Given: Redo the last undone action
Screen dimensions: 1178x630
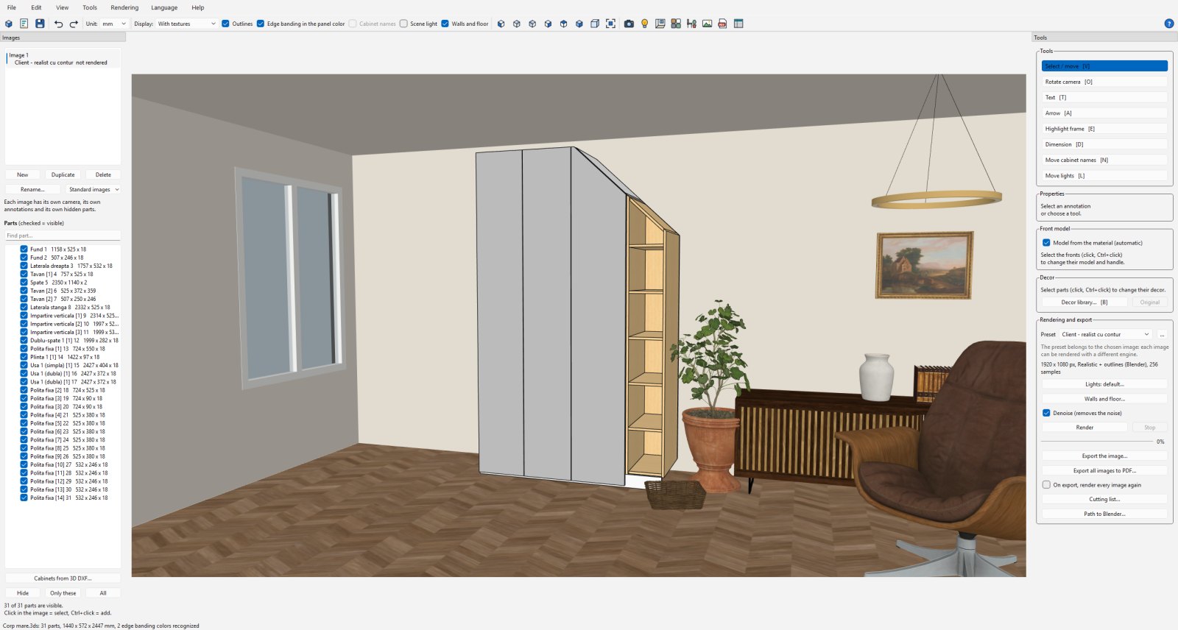Looking at the screenshot, I should pyautogui.click(x=74, y=24).
